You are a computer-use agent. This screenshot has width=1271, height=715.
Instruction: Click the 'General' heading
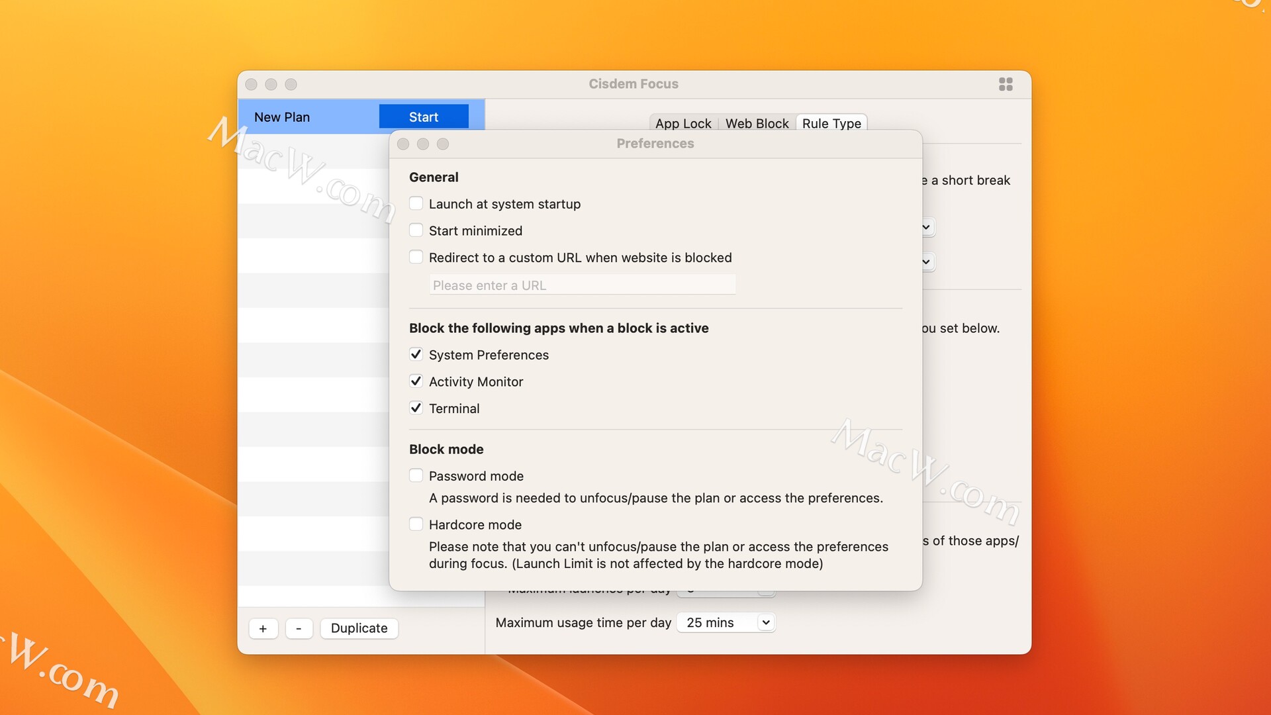coord(434,177)
